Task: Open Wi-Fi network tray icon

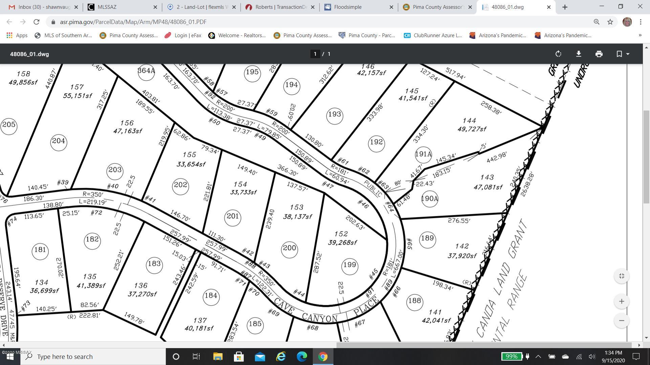Action: (579, 357)
